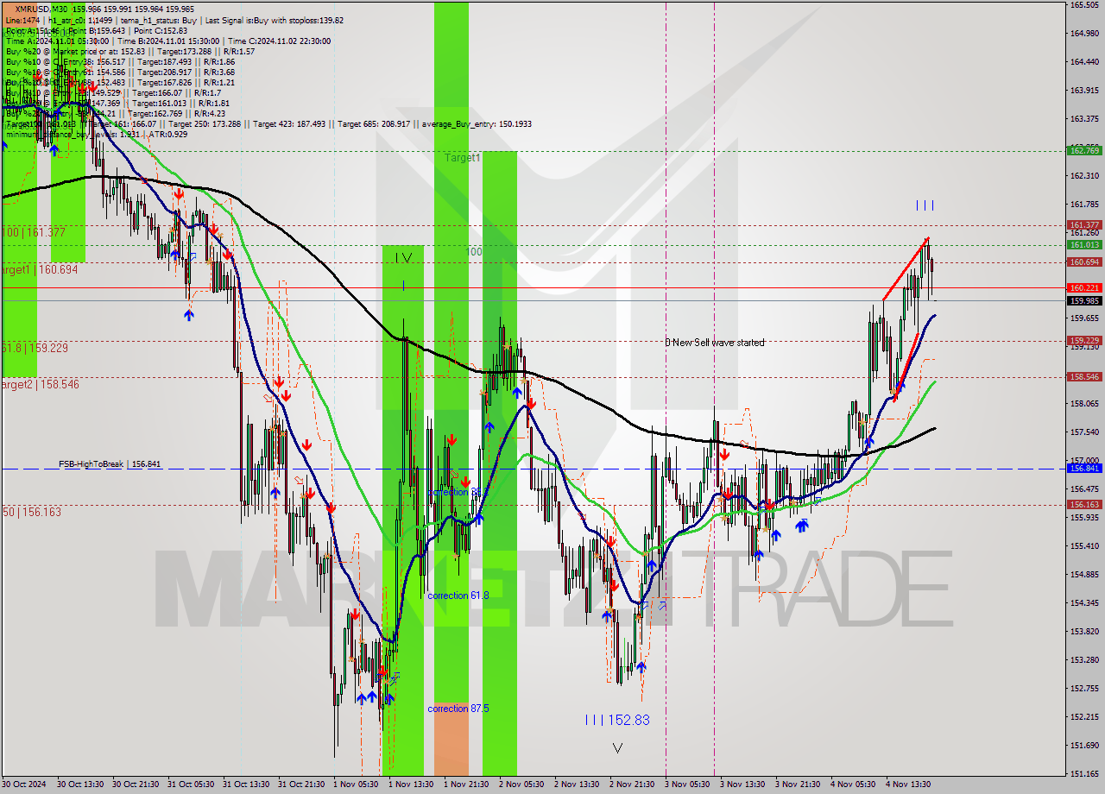Click the black 159.985 current price tag
The image size is (1105, 794).
tap(1084, 300)
